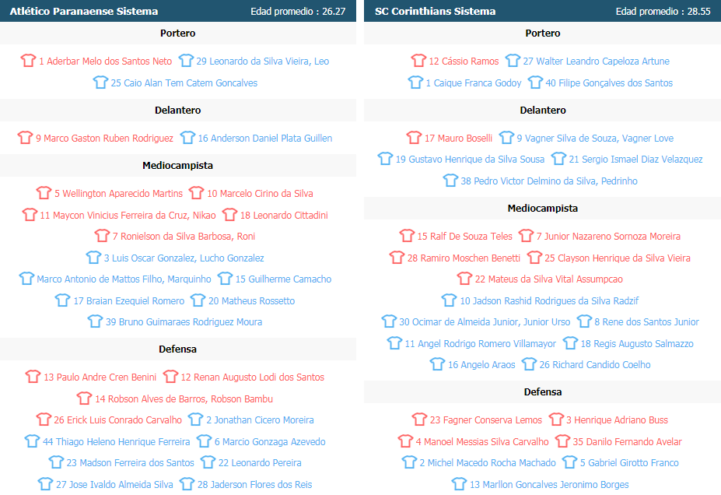
Task: Open player 26 Erick Luis Conrado Carvalho
Action: pos(117,420)
